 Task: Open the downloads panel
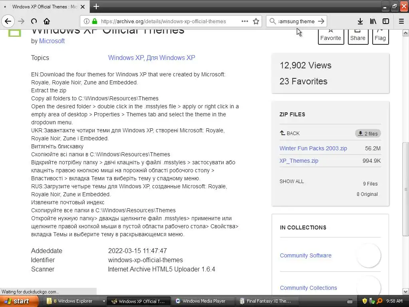pos(360,21)
